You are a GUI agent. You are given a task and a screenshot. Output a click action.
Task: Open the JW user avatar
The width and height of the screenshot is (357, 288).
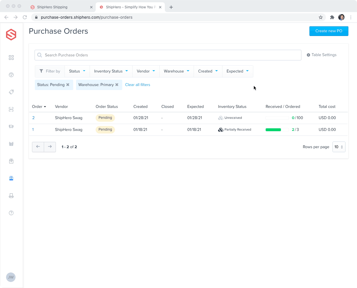[11, 277]
